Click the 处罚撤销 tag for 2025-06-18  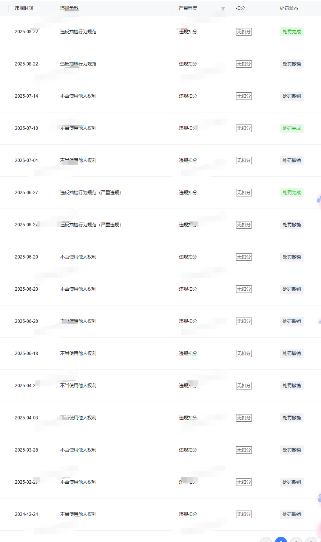(292, 354)
